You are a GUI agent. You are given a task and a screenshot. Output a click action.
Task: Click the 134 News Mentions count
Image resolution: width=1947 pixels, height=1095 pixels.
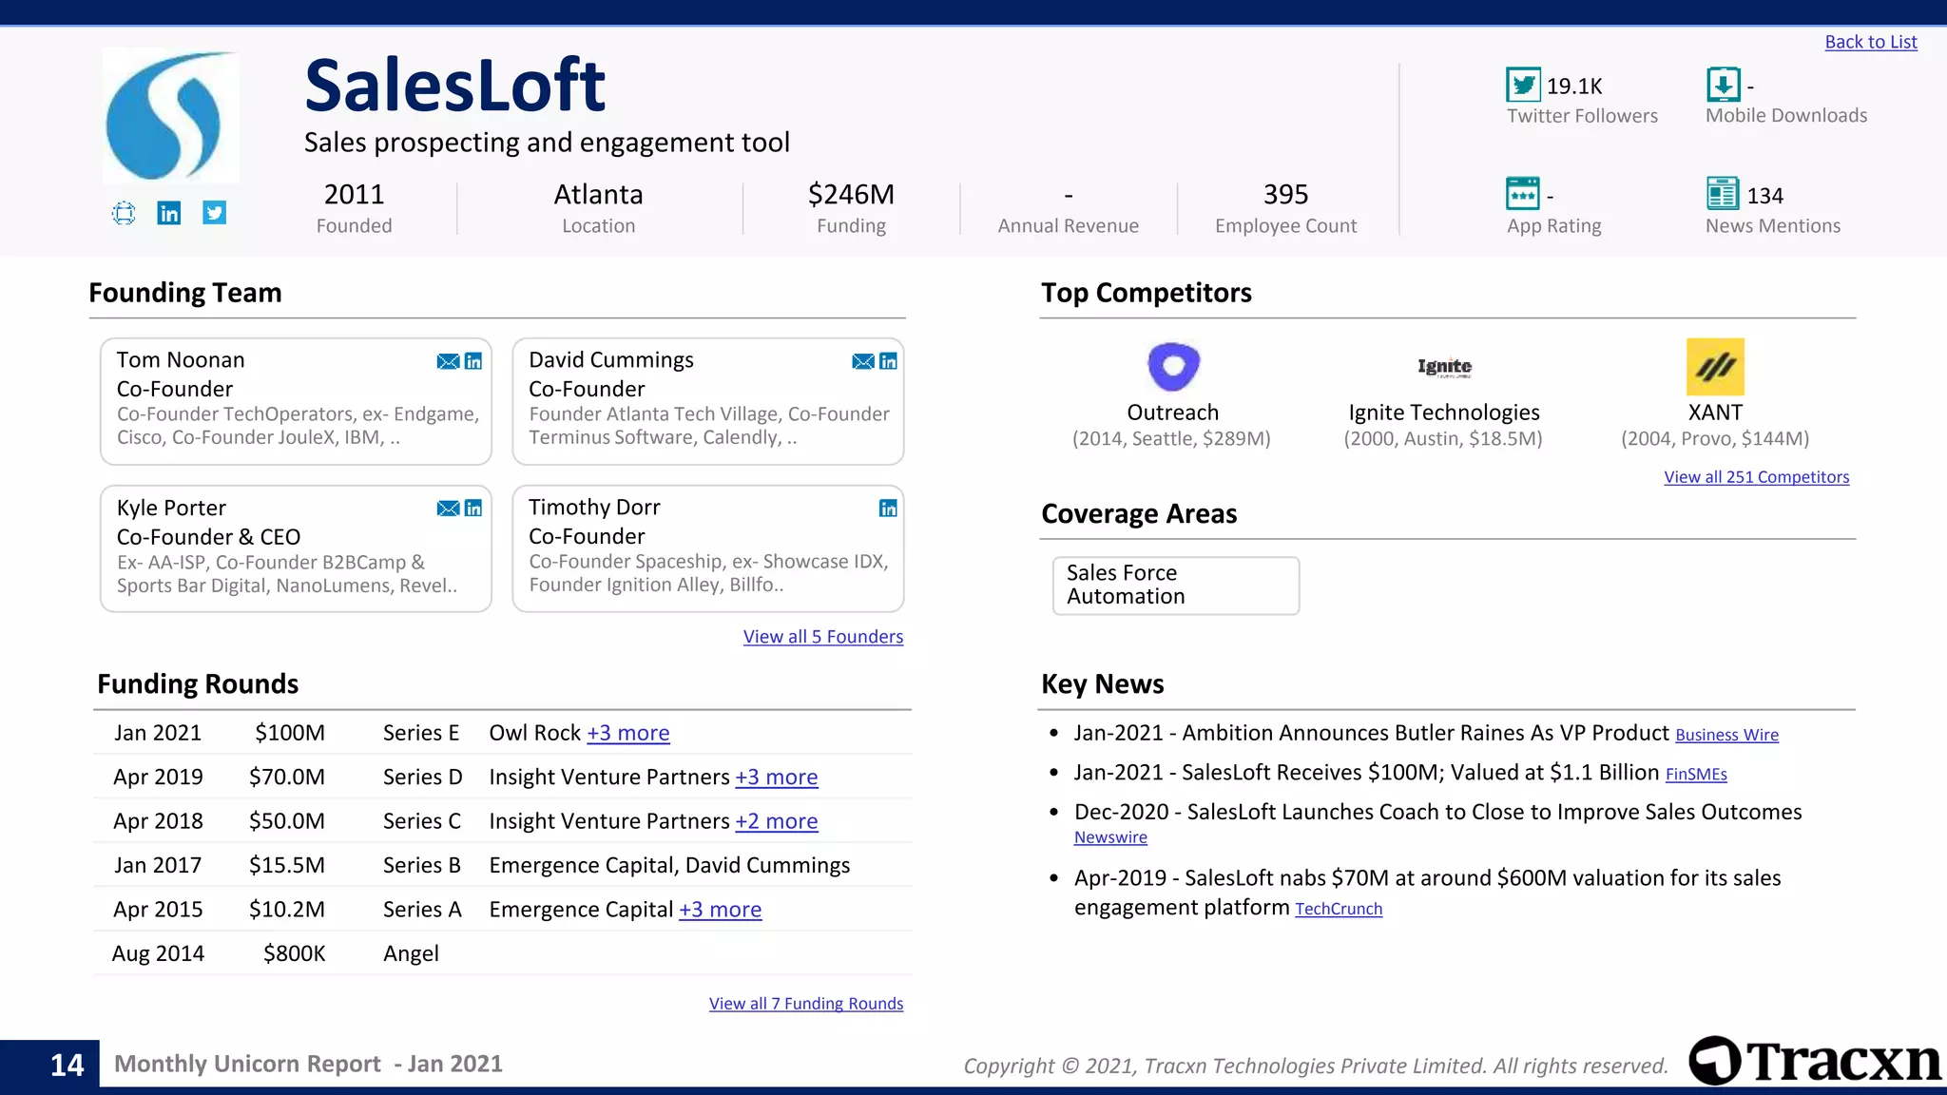point(1765,196)
